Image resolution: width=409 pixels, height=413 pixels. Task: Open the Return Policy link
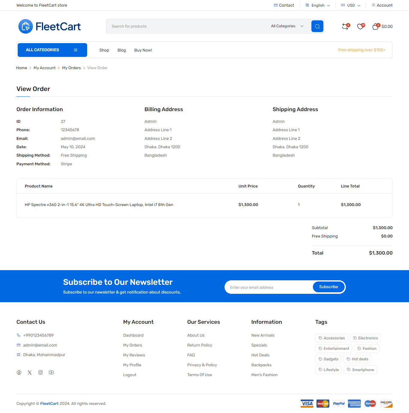click(200, 345)
